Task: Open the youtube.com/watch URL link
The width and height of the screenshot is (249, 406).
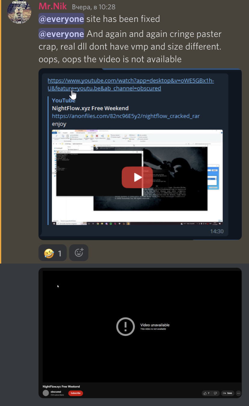Action: click(131, 84)
